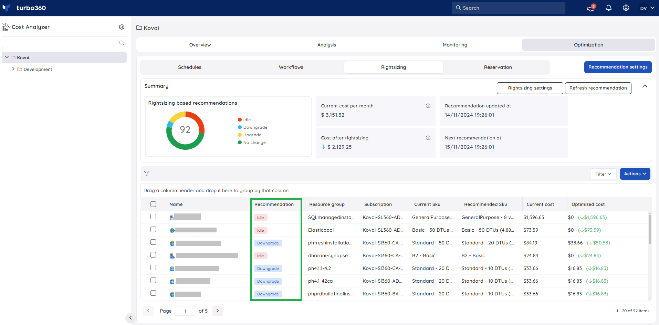Screen dimensions: 659x325
Task: Click the SQL icon in ph4.1.1-4.2 row
Action: 172,269
